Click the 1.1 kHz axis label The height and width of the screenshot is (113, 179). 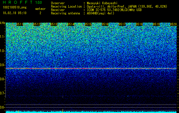(x=2, y=37)
